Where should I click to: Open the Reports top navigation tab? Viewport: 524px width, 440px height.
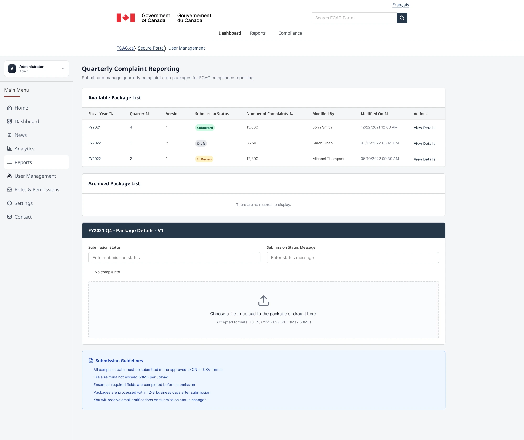pos(258,33)
